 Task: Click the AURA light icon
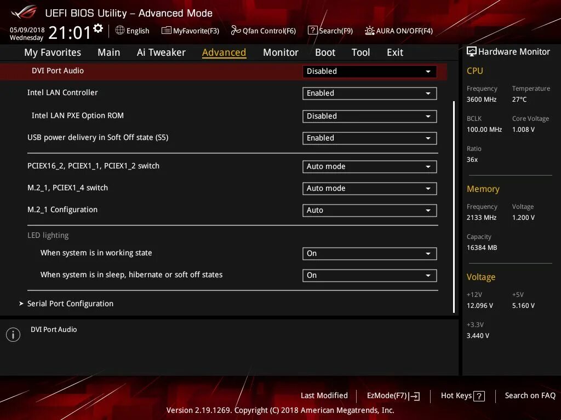(370, 31)
